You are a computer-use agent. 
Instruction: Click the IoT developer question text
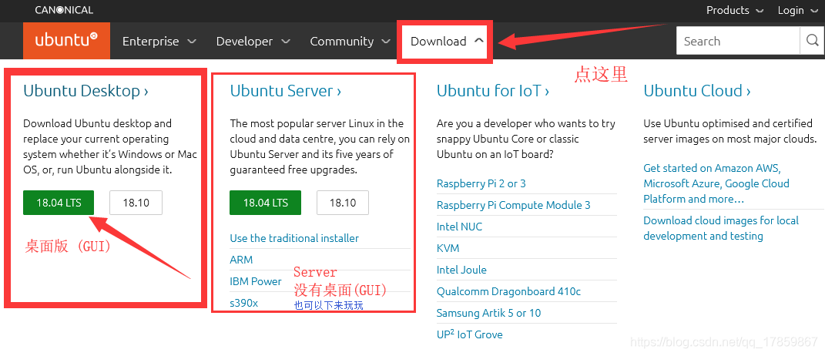click(525, 139)
